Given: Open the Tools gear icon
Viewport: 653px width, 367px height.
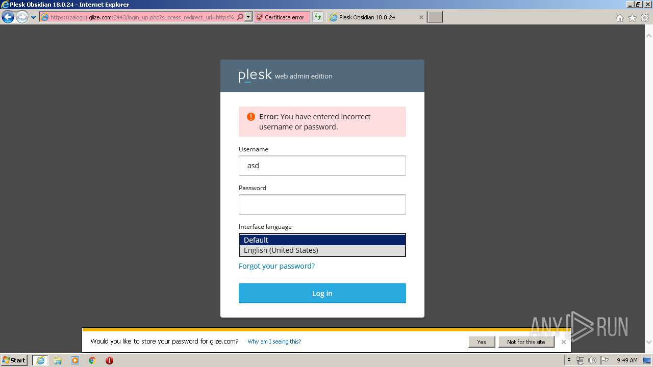Looking at the screenshot, I should point(645,18).
